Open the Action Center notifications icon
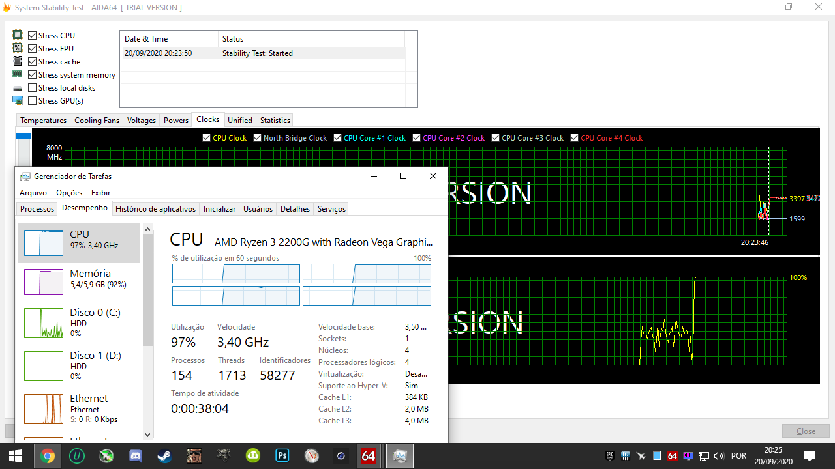Image resolution: width=835 pixels, height=469 pixels. coord(810,456)
